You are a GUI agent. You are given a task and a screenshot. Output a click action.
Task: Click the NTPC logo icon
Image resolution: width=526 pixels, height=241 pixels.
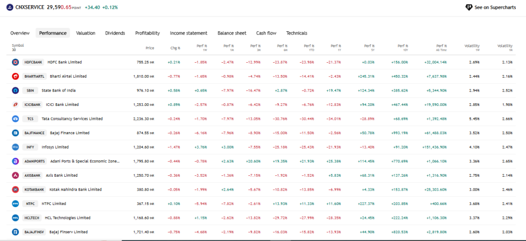click(x=15, y=203)
